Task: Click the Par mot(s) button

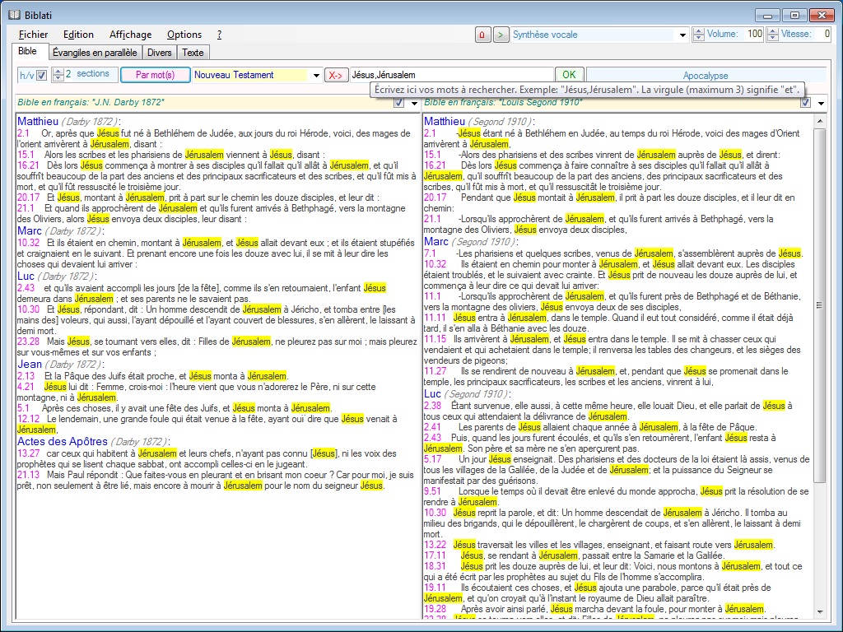Action: coord(155,75)
